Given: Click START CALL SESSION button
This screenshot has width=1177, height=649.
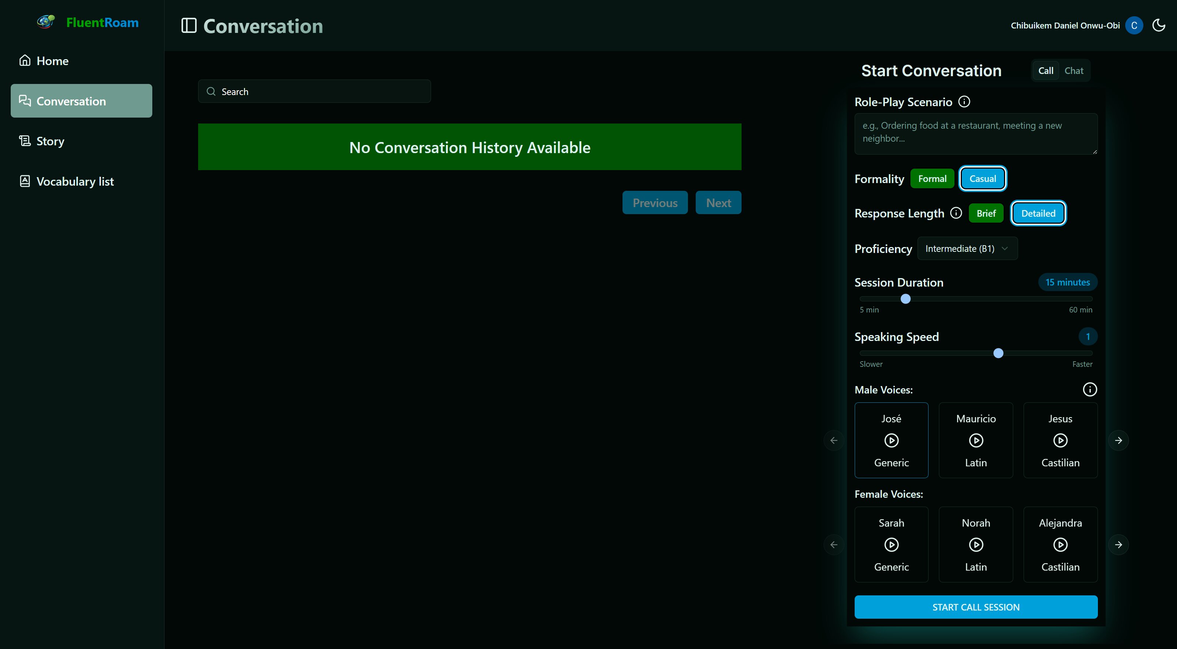Looking at the screenshot, I should tap(976, 607).
